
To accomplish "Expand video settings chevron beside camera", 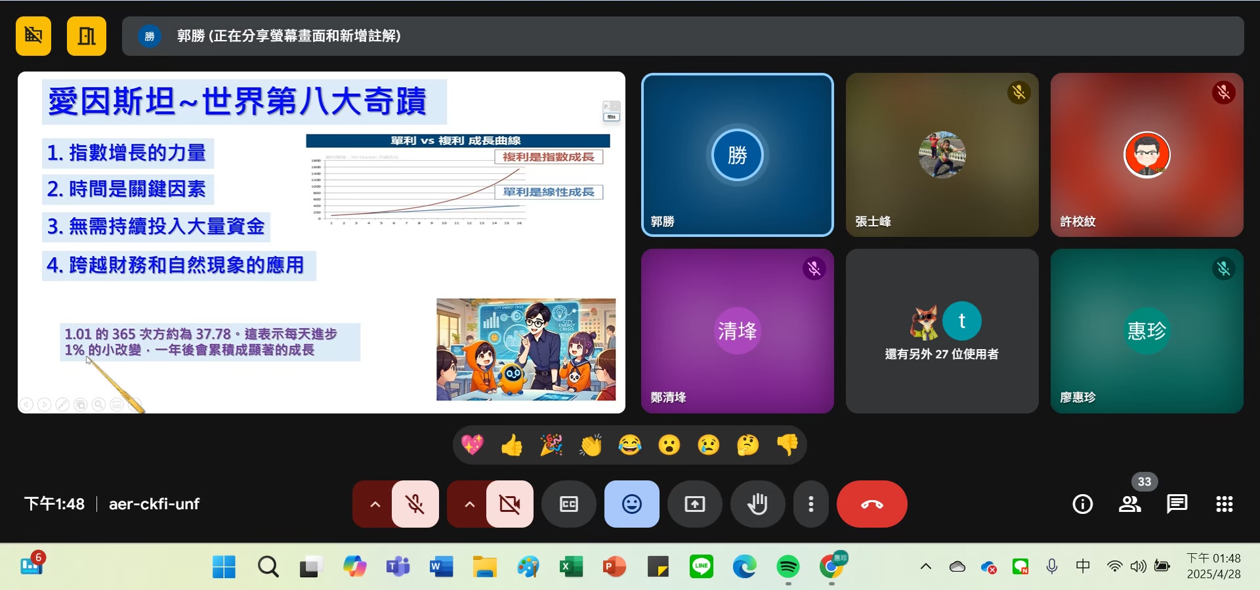I will point(469,504).
